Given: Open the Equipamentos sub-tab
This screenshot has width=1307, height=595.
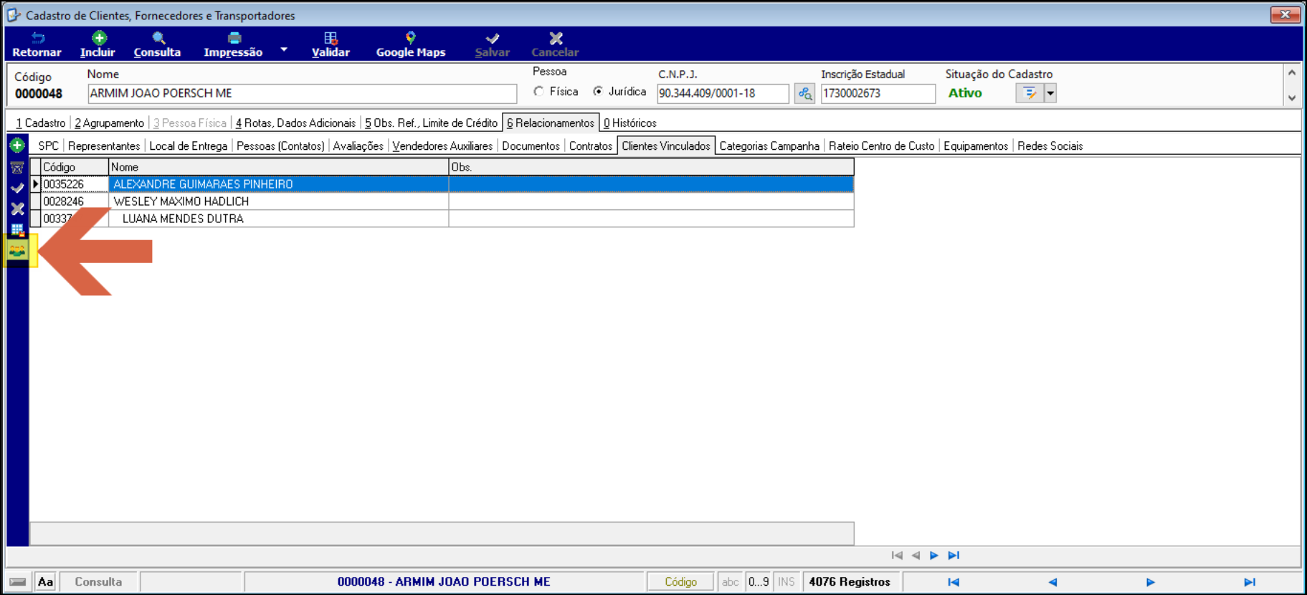Looking at the screenshot, I should tap(976, 146).
